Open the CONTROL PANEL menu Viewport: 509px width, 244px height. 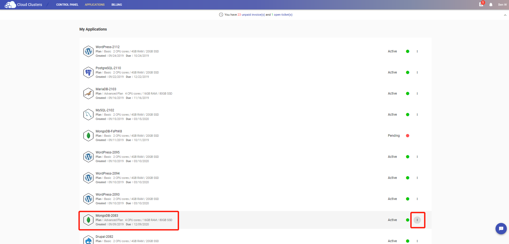pos(67,5)
